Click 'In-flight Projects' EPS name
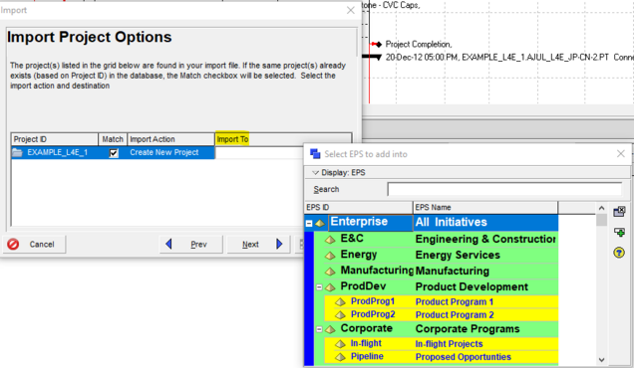The width and height of the screenshot is (634, 368). [449, 344]
